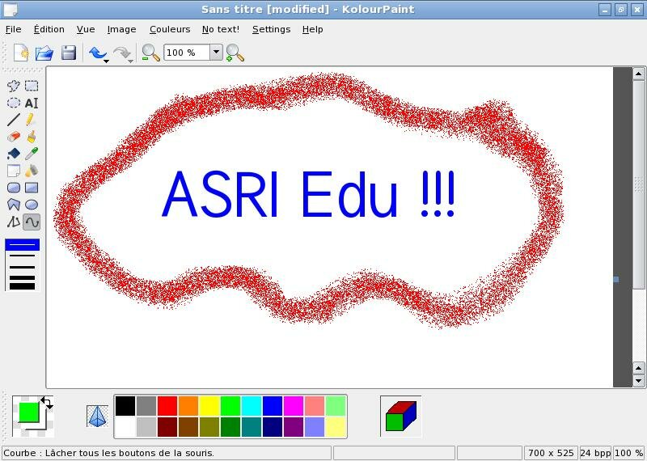
Task: Select the Rounded Rectangle tool
Action: 14,188
